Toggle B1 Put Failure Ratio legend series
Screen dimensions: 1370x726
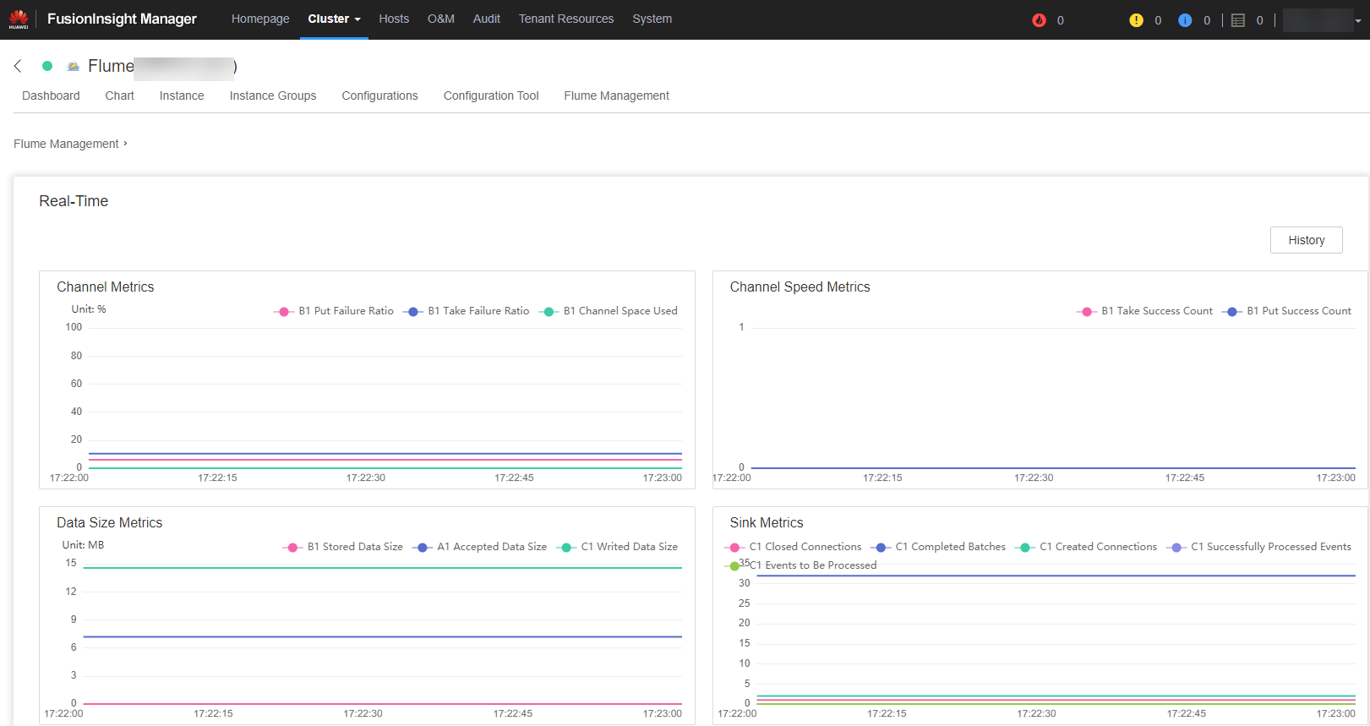point(335,311)
